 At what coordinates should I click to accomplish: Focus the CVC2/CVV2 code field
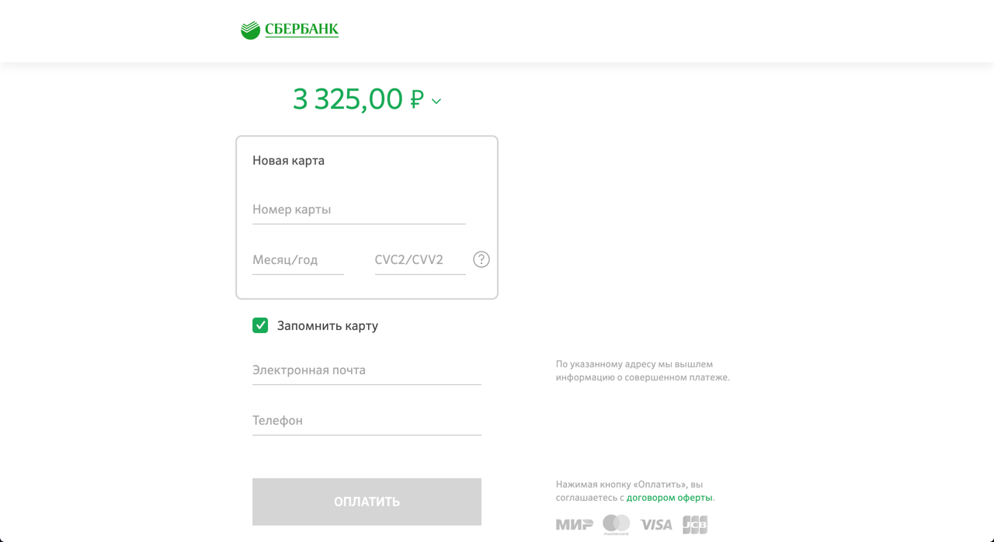[419, 260]
